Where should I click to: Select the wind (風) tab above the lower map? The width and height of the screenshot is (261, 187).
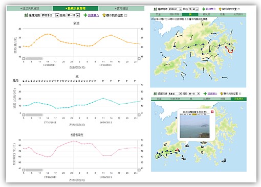pos(191,99)
